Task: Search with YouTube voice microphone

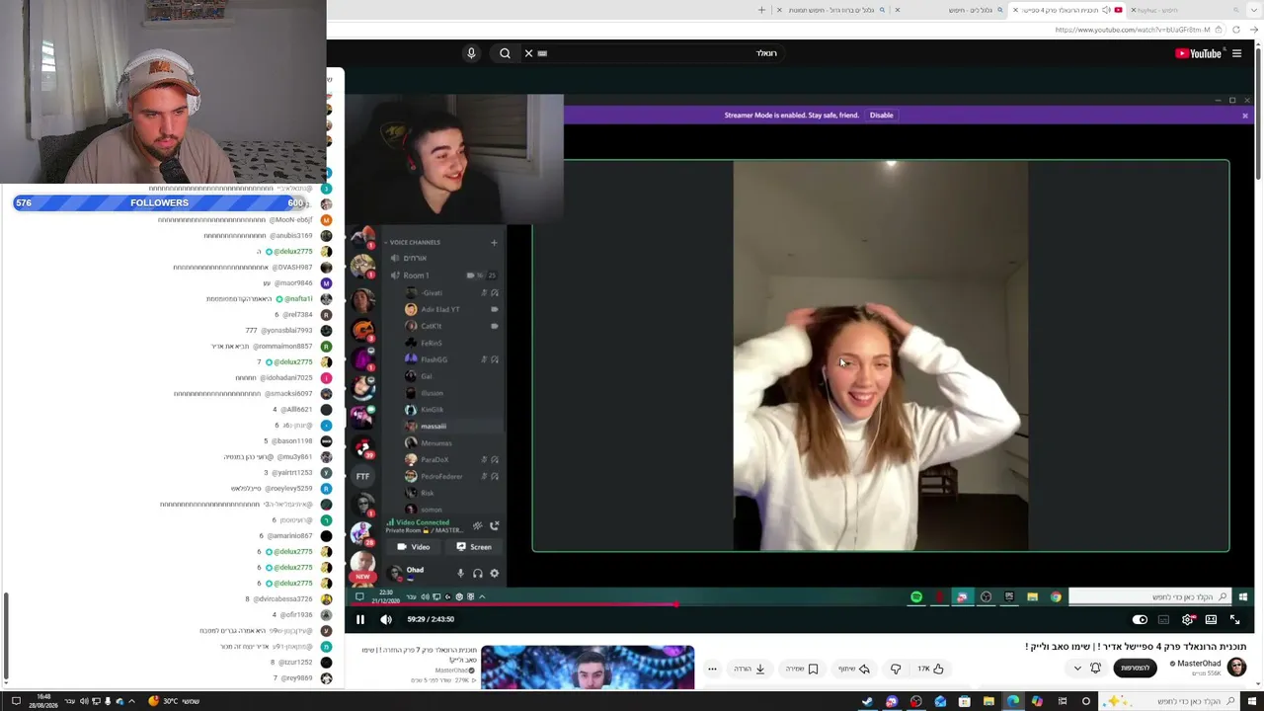Action: click(471, 53)
